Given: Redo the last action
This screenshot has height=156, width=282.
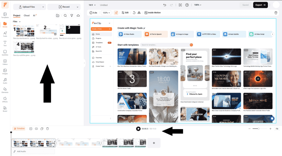Looking at the screenshot, I should [x=171, y=5].
